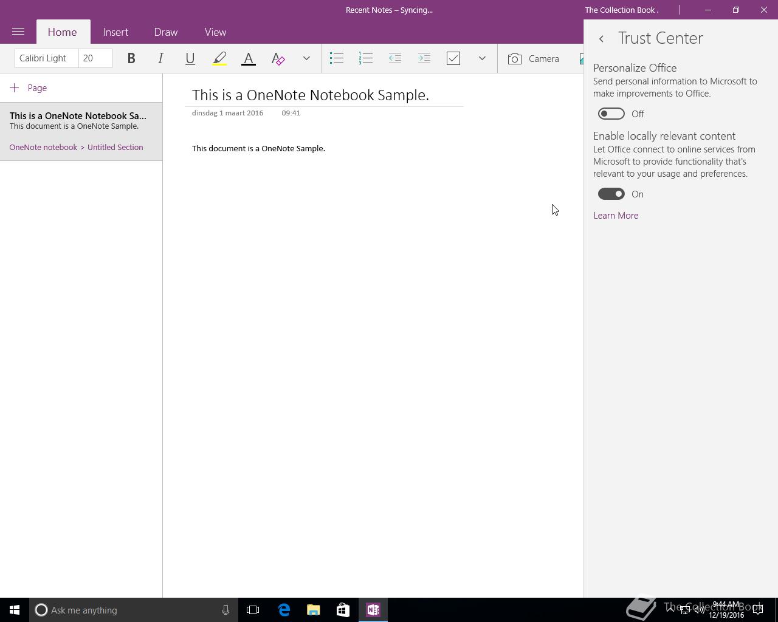Apply yellow text highlight
The width and height of the screenshot is (778, 622).
219,58
